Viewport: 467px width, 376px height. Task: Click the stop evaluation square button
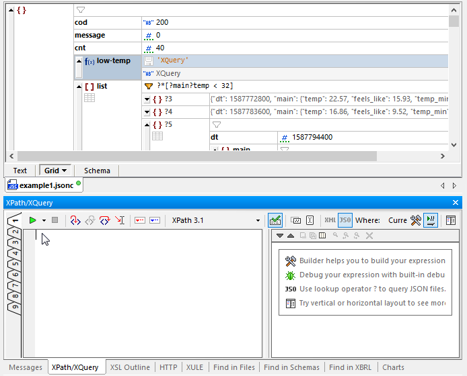coord(55,220)
